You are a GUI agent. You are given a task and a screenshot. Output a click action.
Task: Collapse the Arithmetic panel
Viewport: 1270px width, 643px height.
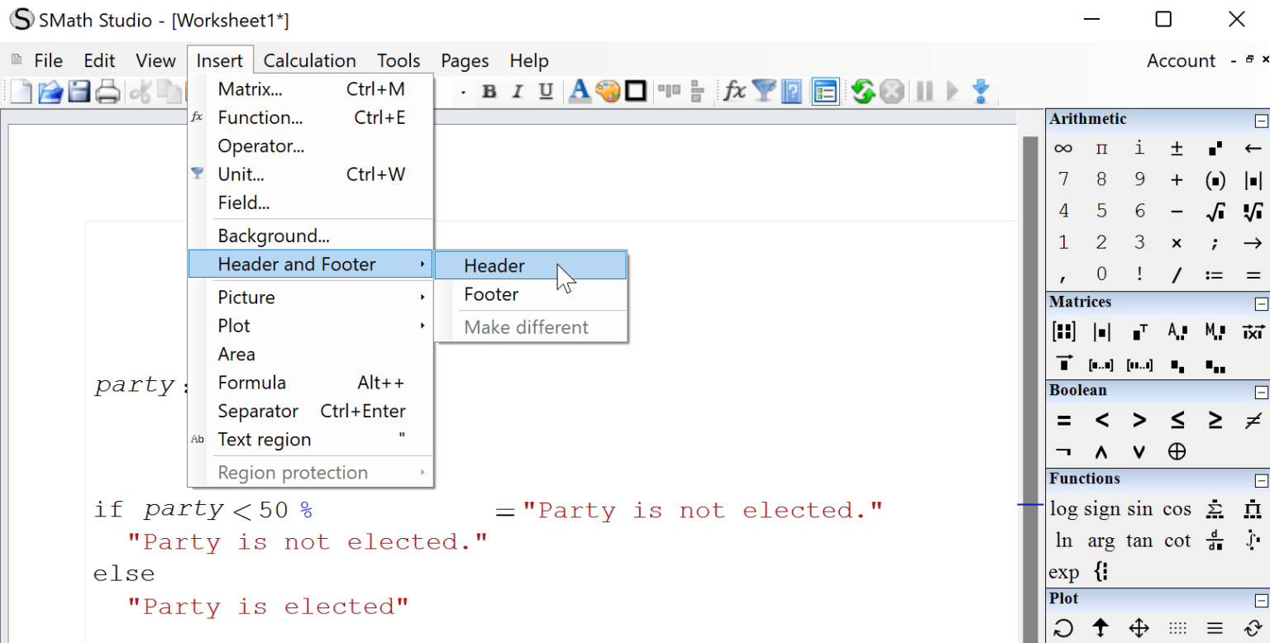1261,121
